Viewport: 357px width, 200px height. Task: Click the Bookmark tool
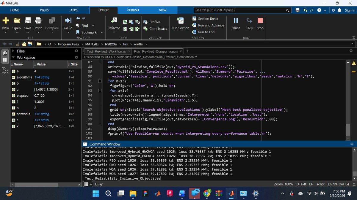click(87, 32)
